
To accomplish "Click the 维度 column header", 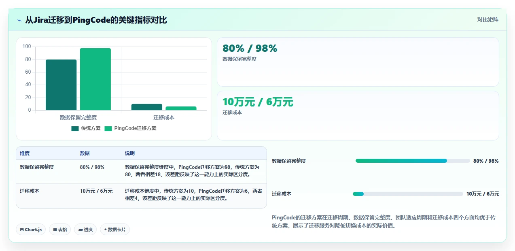I will tap(25, 153).
